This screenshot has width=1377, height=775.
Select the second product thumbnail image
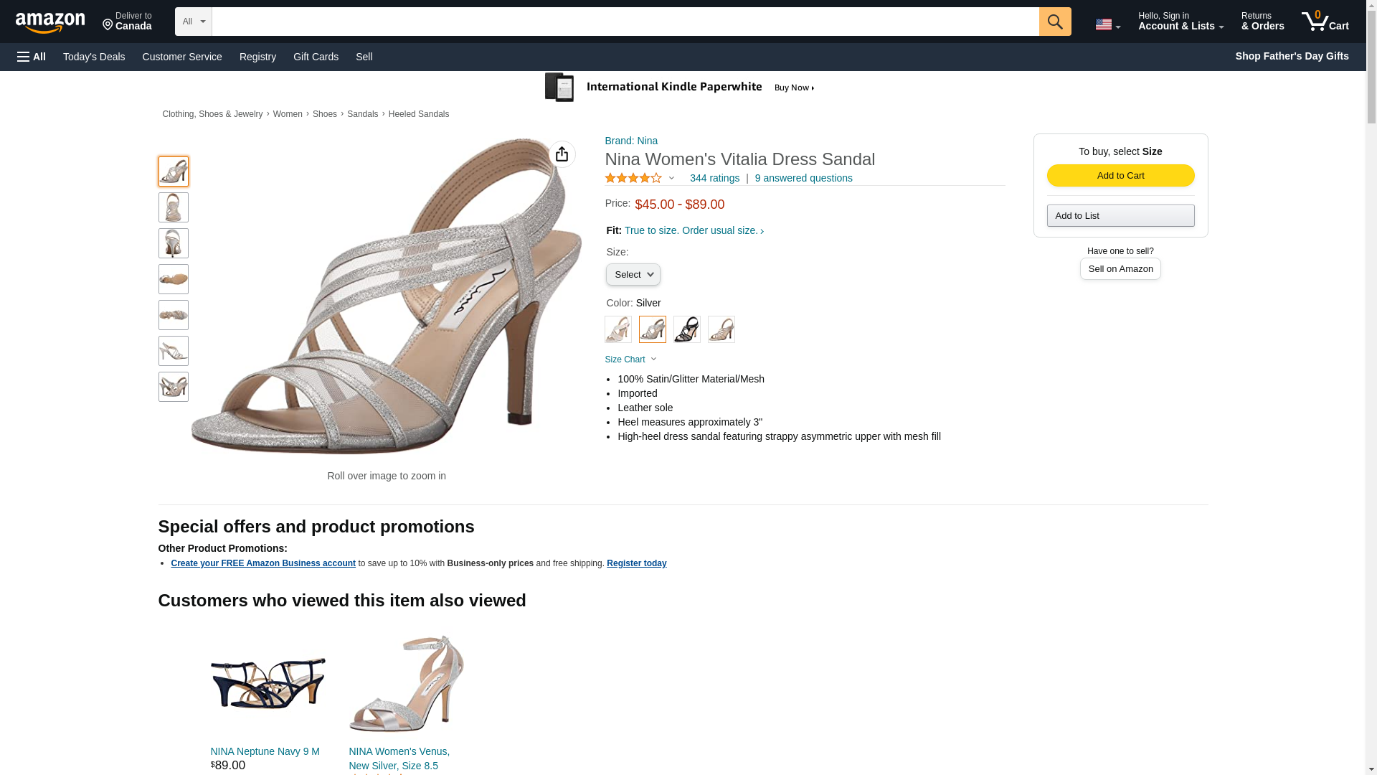coord(173,207)
